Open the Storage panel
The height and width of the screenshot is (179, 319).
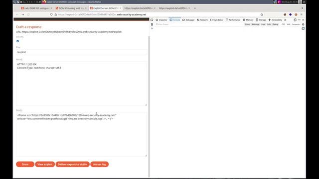(x=261, y=20)
